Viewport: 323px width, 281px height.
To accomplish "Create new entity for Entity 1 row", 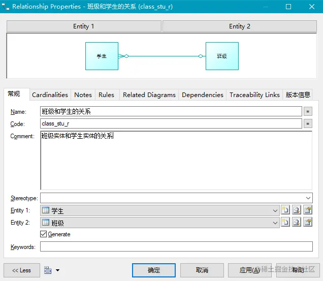I will [x=285, y=210].
